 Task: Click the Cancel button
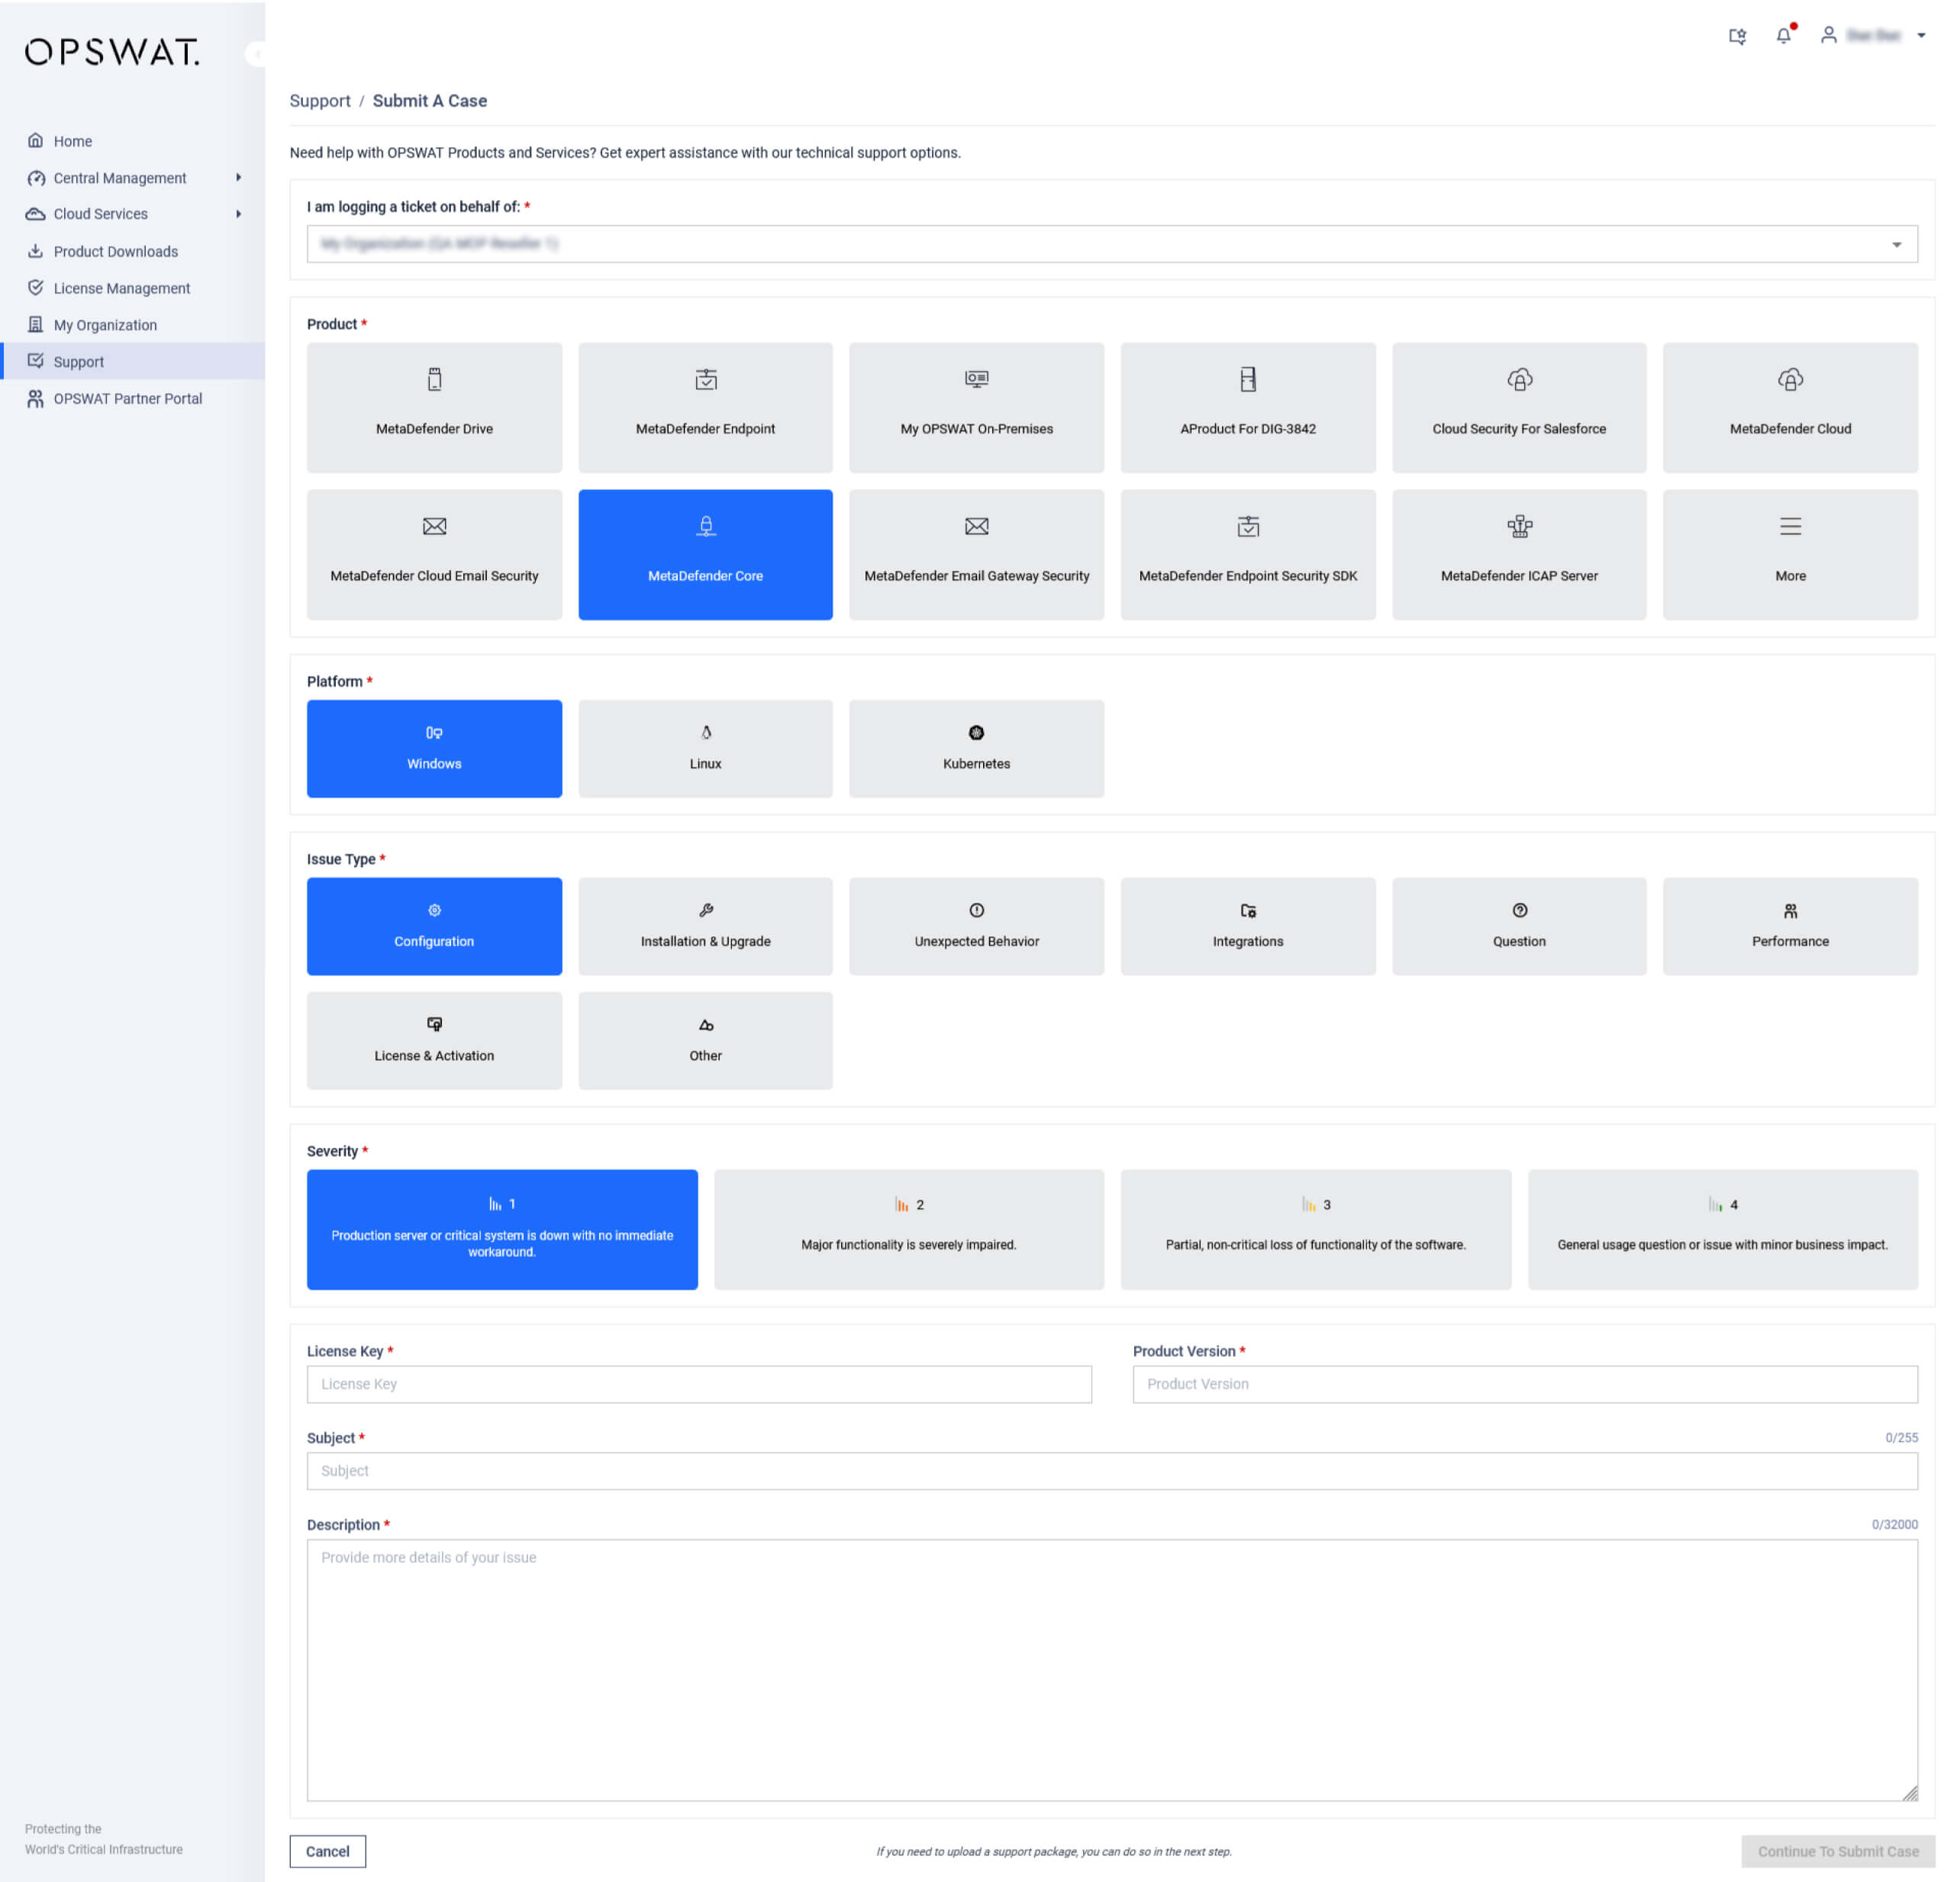(x=327, y=1851)
